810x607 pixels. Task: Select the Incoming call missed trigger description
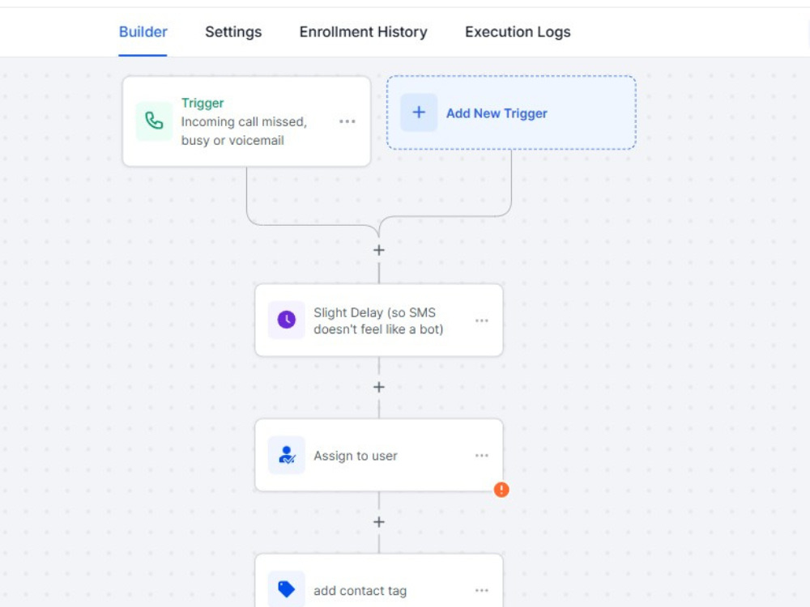click(244, 131)
